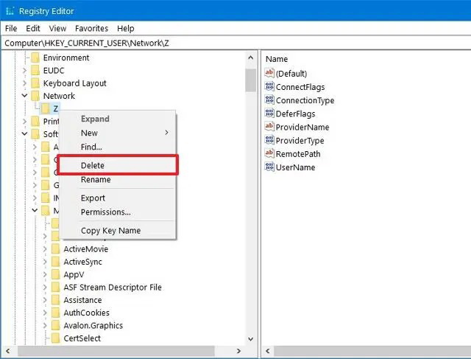Click the UserName value icon
Screen dimensions: 471x359
[269, 167]
